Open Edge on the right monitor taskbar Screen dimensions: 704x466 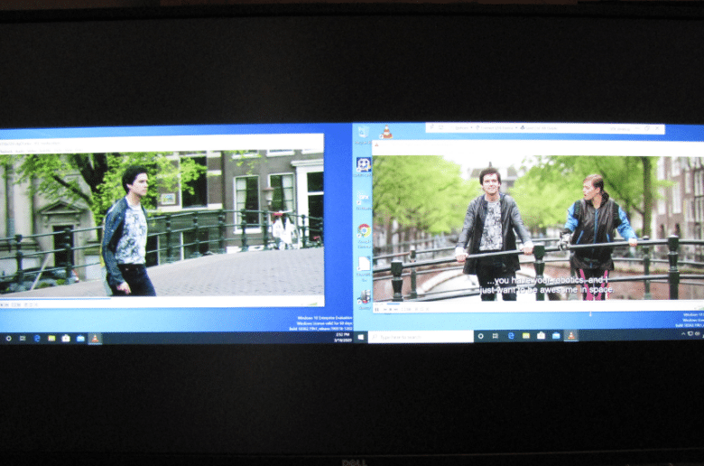pos(511,336)
